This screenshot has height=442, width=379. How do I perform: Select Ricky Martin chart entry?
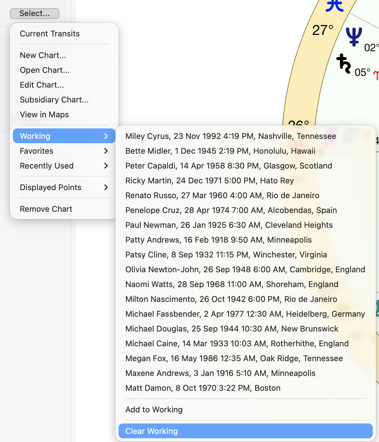point(246,181)
